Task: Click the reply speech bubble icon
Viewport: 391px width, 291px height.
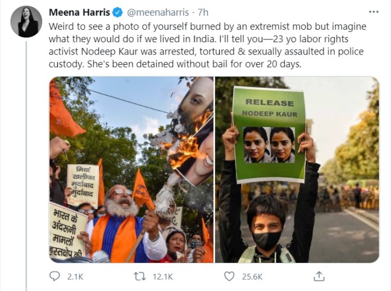Action: point(54,276)
